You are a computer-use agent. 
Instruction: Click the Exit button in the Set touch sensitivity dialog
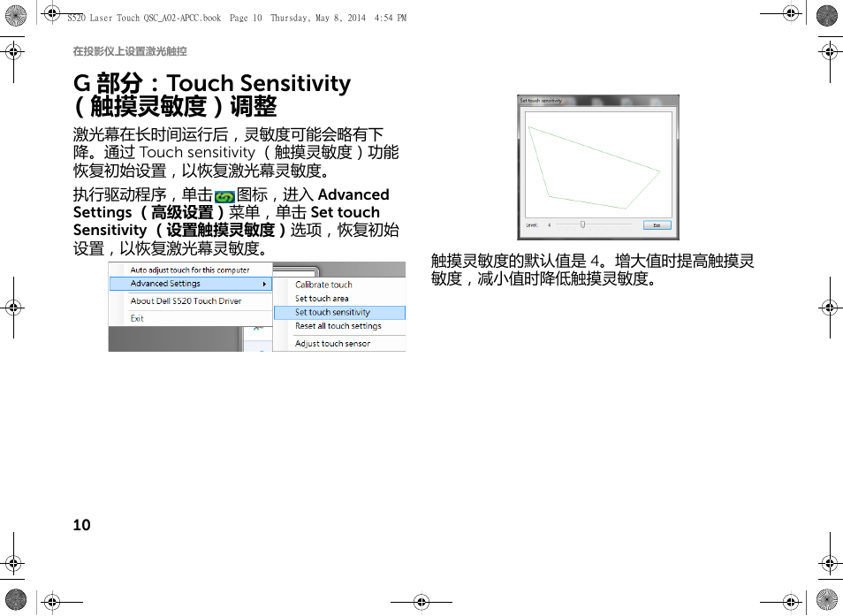click(x=657, y=225)
